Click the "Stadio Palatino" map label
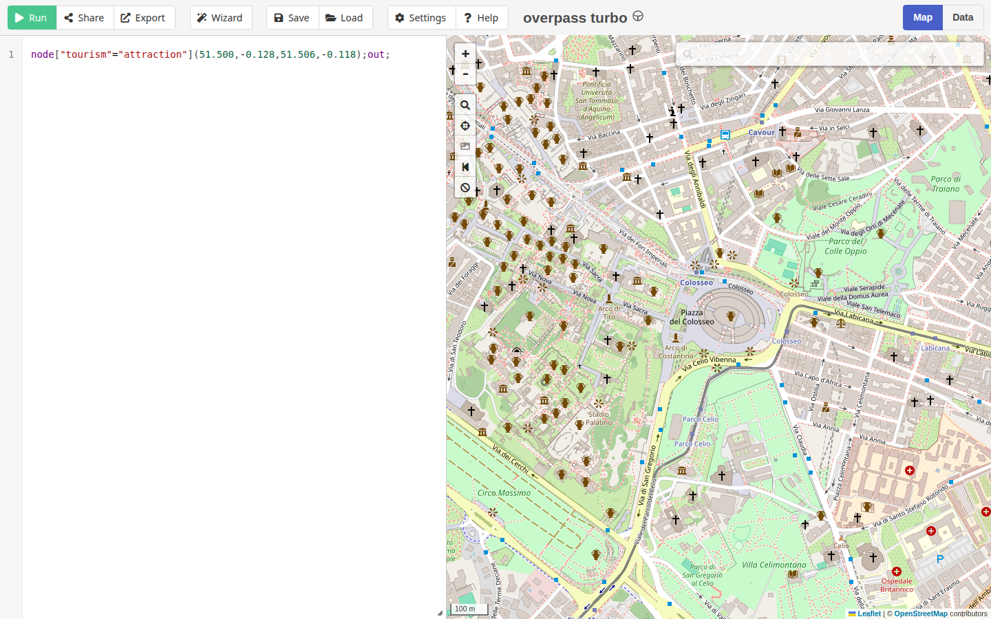The width and height of the screenshot is (991, 619). click(x=599, y=418)
